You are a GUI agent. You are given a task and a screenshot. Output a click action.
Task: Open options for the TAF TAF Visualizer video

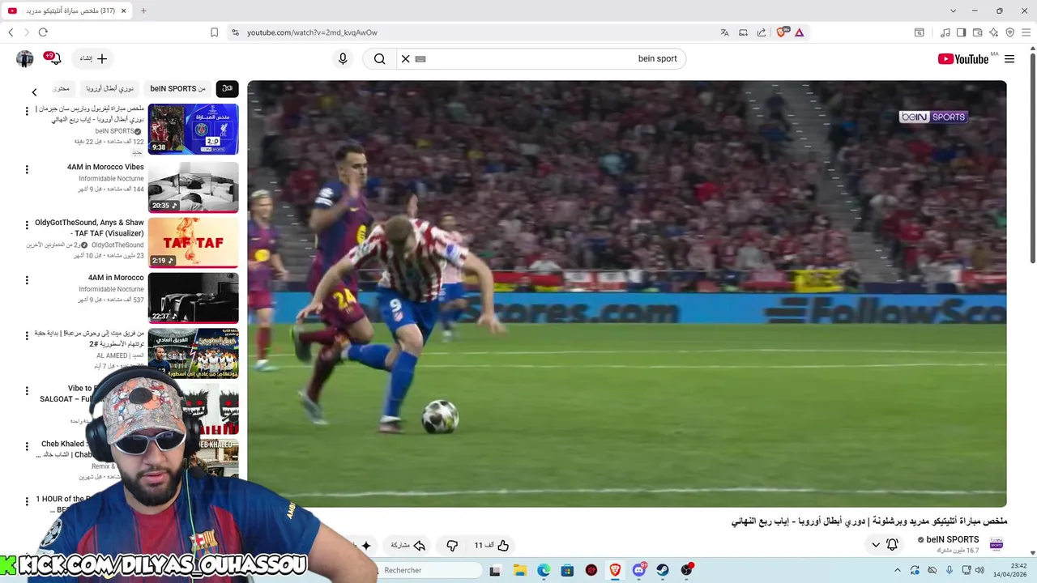tap(27, 225)
